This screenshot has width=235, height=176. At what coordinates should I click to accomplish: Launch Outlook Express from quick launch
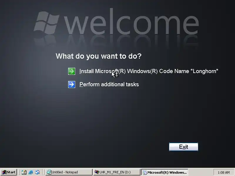[38, 172]
